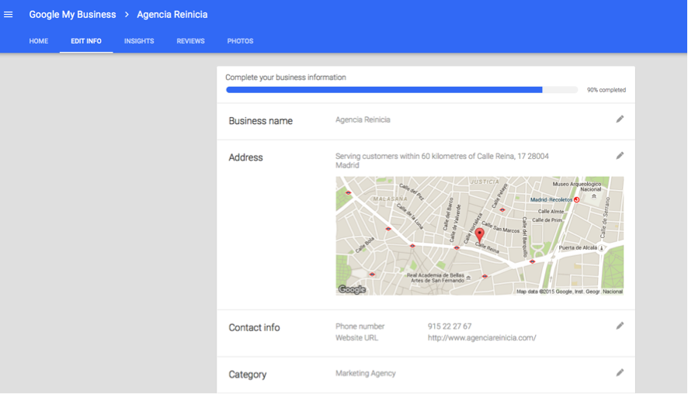Click the Marketing Agency category value
Viewport: 688px width, 394px height.
pyautogui.click(x=366, y=373)
